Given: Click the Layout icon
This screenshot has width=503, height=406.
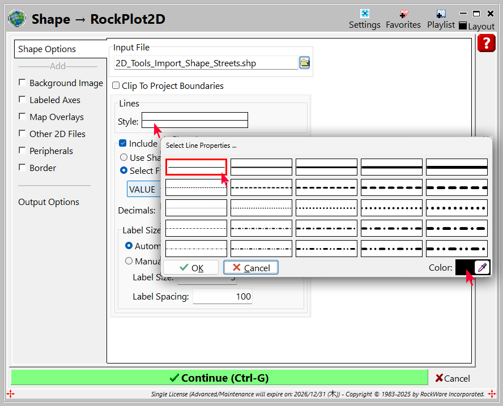Looking at the screenshot, I should [463, 26].
